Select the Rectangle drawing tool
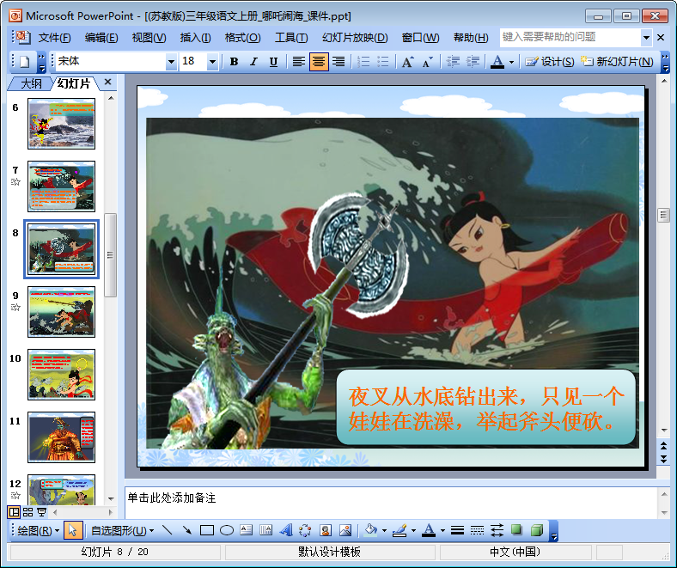This screenshot has height=568, width=677. 207,530
